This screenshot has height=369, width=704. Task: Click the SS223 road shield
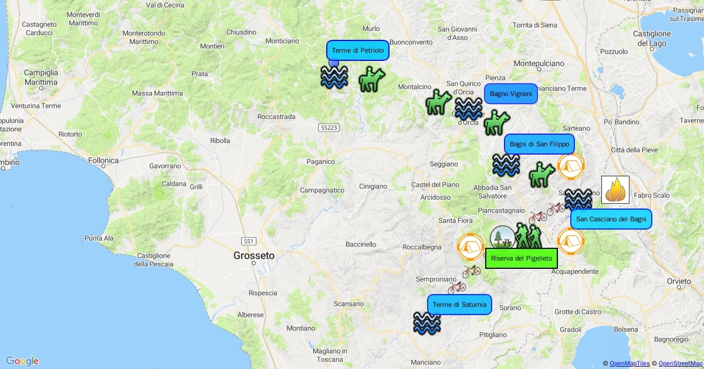329,128
